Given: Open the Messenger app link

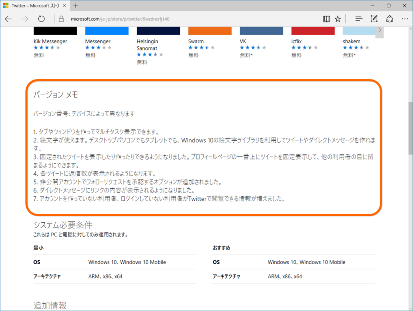Looking at the screenshot, I should pos(98,41).
